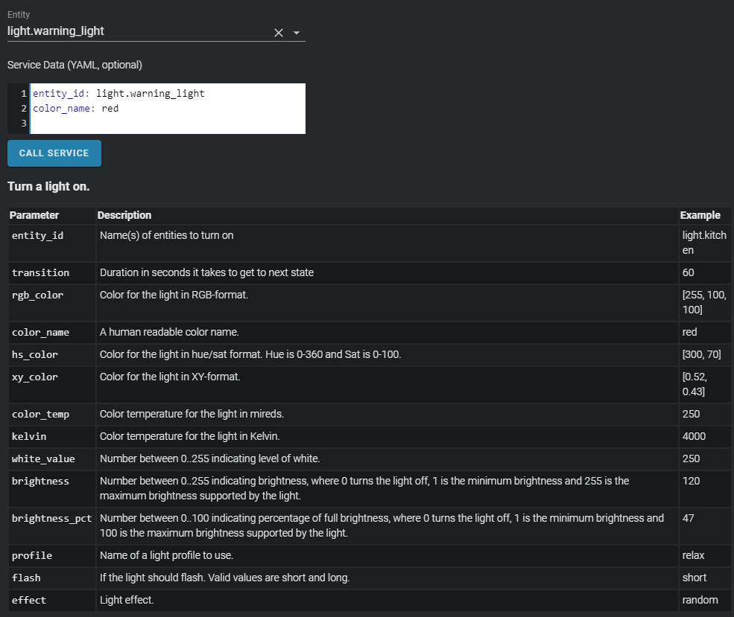Screen dimensions: 734x617
Task: Select the brightness_pct parameter name
Action: click(x=52, y=518)
